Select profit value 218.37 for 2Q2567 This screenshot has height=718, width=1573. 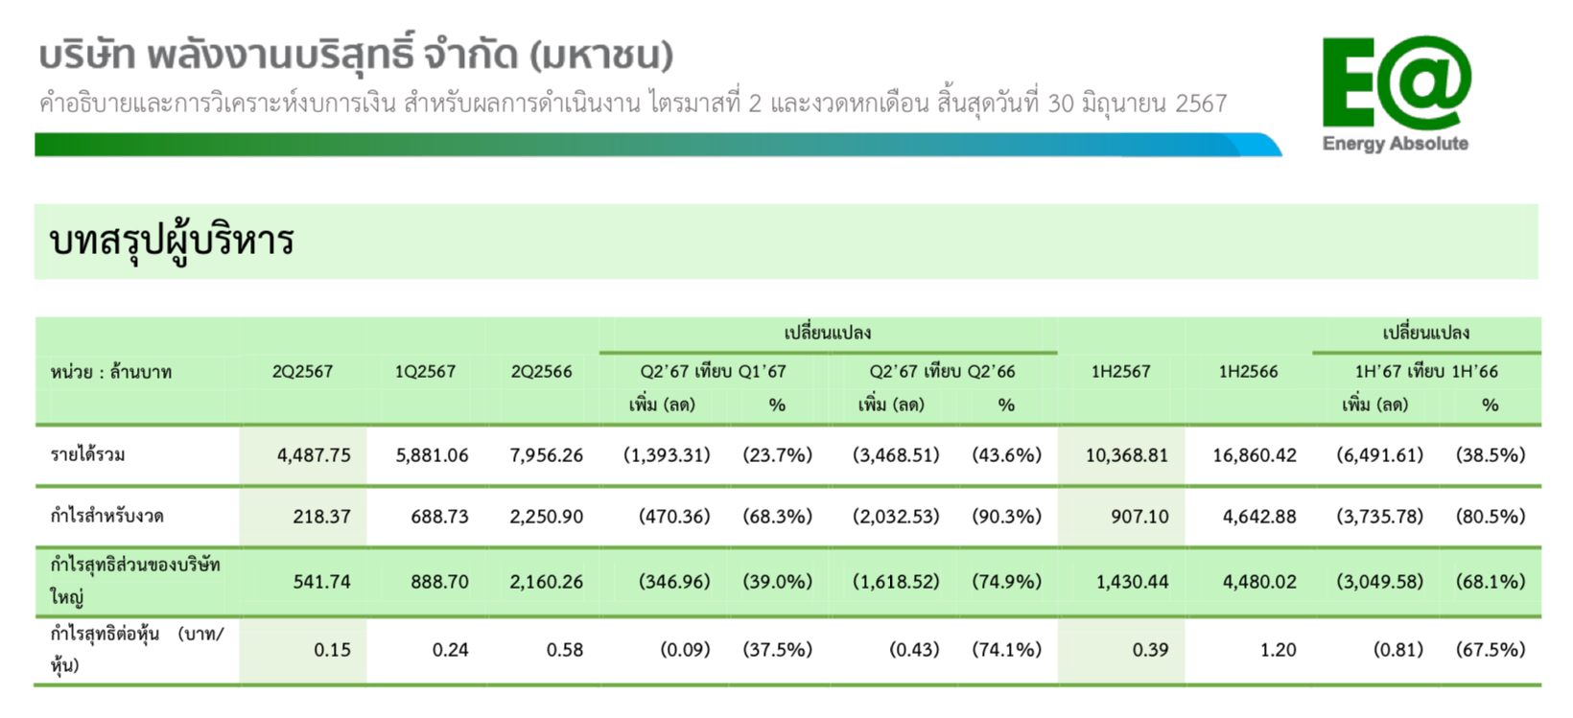pyautogui.click(x=321, y=517)
